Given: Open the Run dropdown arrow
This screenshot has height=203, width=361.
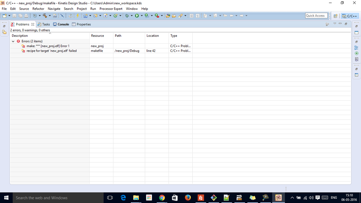Looking at the screenshot, I should click(142, 16).
